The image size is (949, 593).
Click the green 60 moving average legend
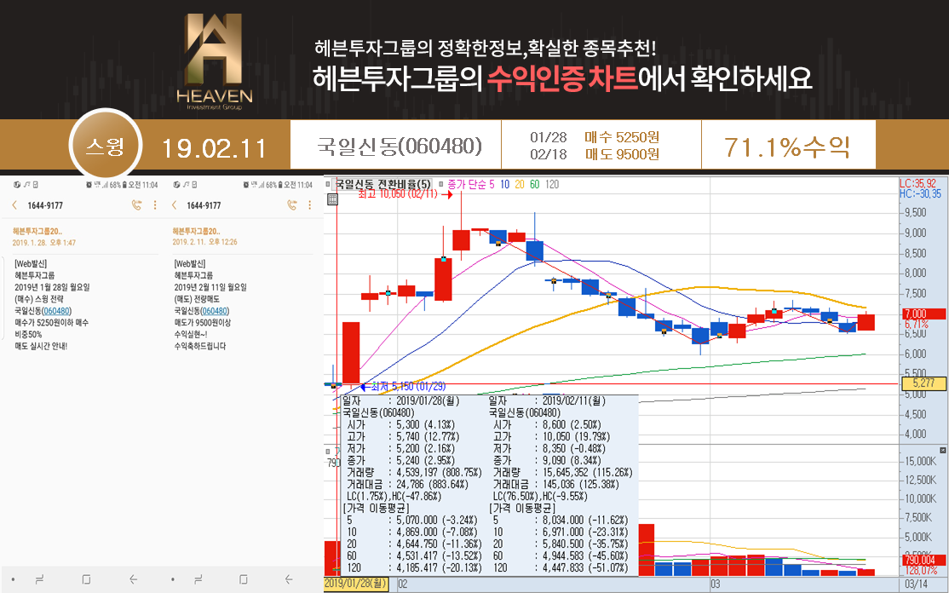(x=534, y=184)
